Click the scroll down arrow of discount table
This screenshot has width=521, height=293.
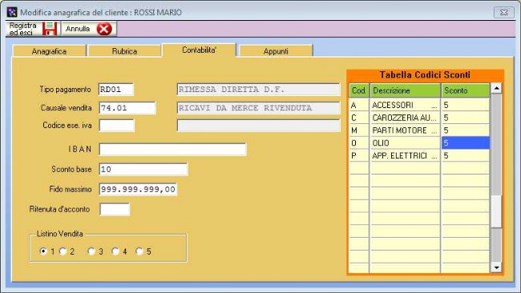(496, 267)
